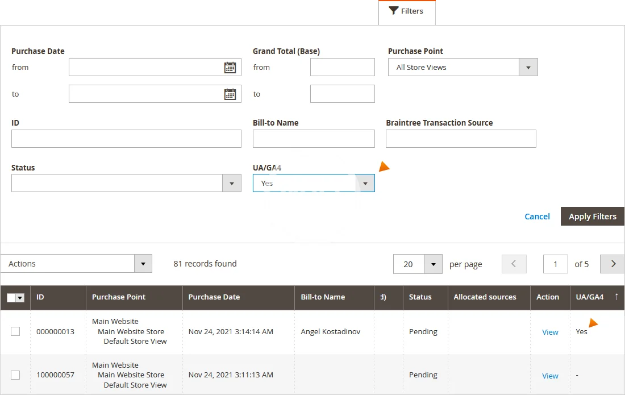Viewport: 625px width, 395px height.
Task: Sort by Purchase Date column header
Action: (214, 297)
